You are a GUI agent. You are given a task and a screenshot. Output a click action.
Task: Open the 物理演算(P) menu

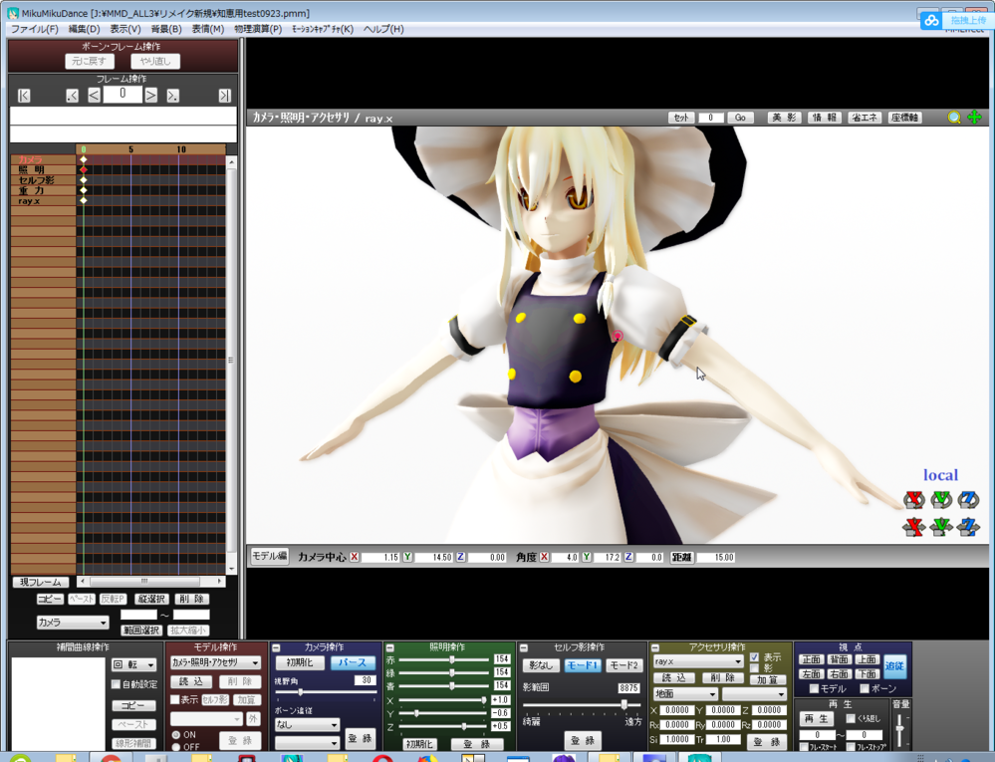click(x=257, y=29)
